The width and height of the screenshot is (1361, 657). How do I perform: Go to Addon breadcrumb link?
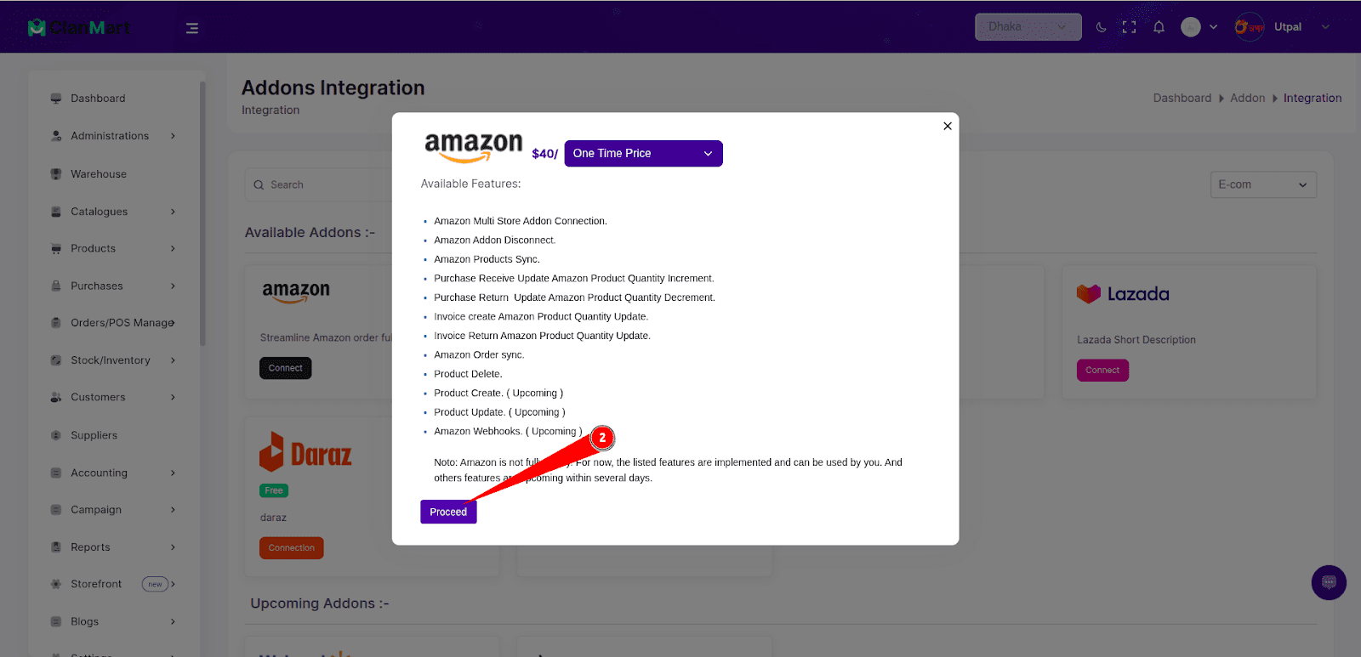(1248, 99)
